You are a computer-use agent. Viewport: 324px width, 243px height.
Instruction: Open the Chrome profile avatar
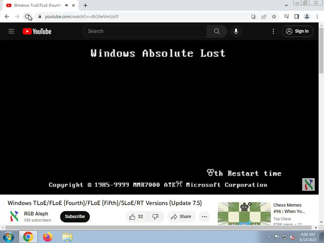click(307, 16)
